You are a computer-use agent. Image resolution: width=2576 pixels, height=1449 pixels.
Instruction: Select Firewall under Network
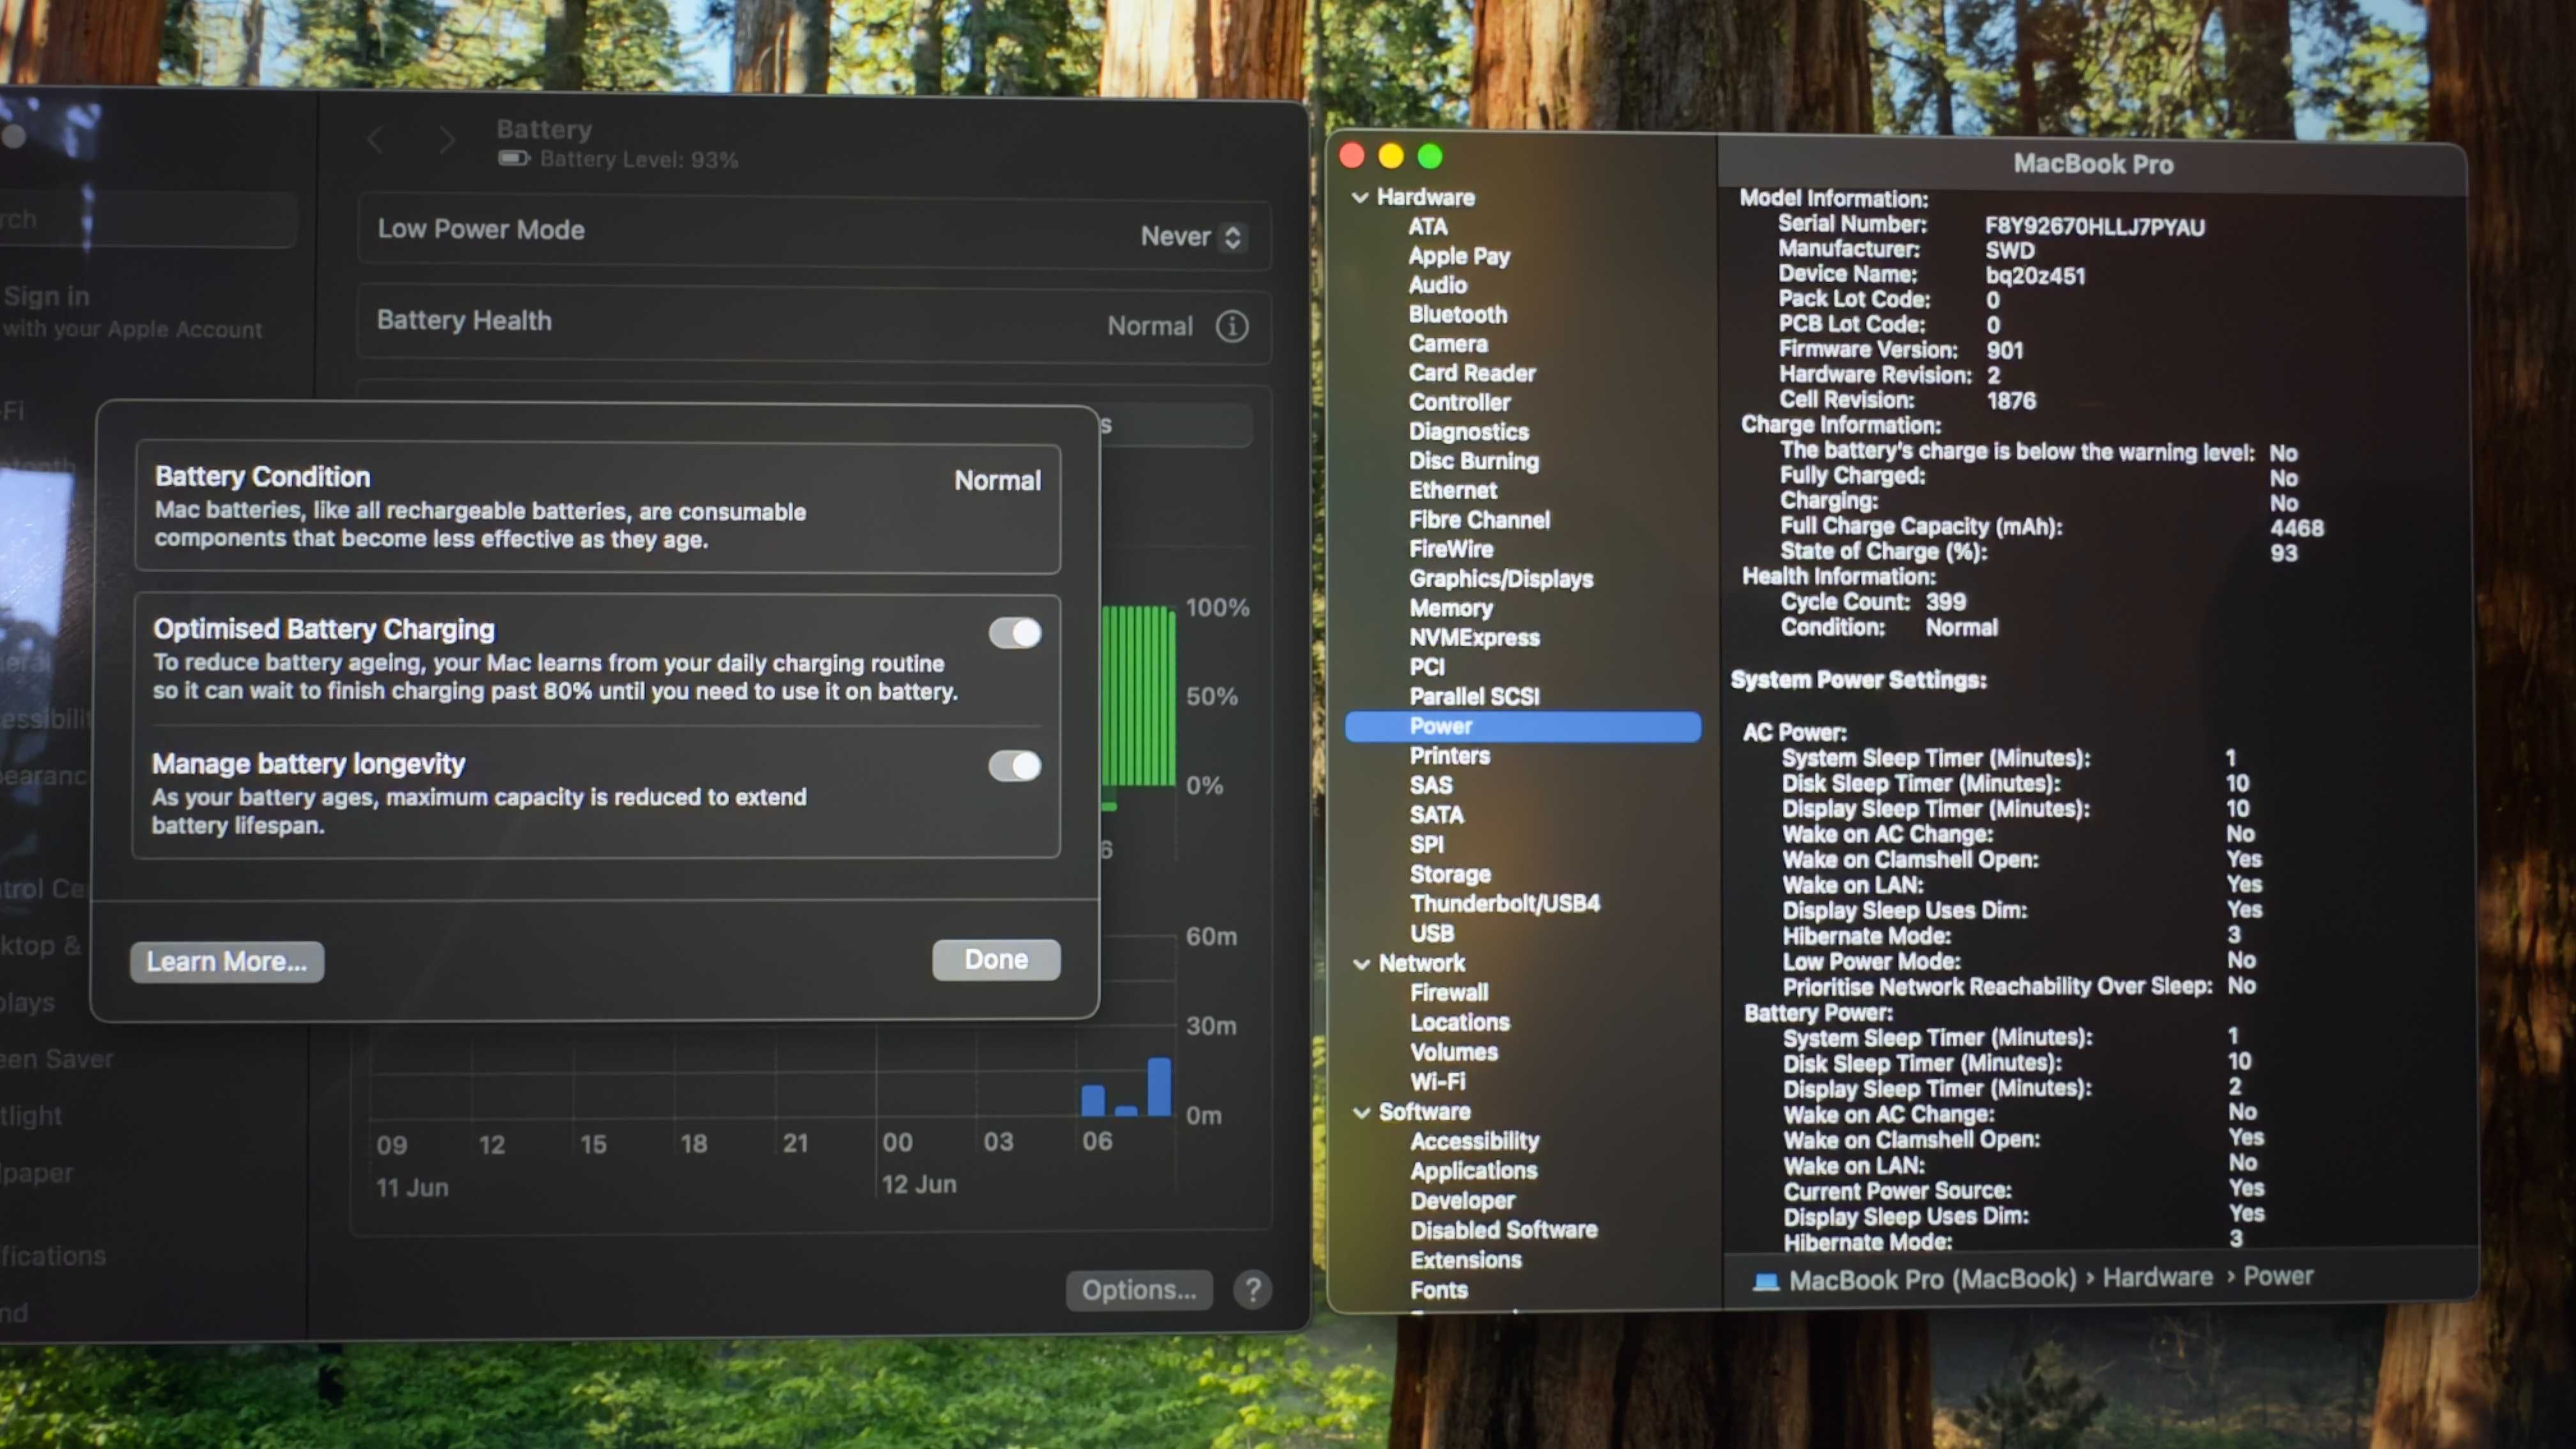1449,993
